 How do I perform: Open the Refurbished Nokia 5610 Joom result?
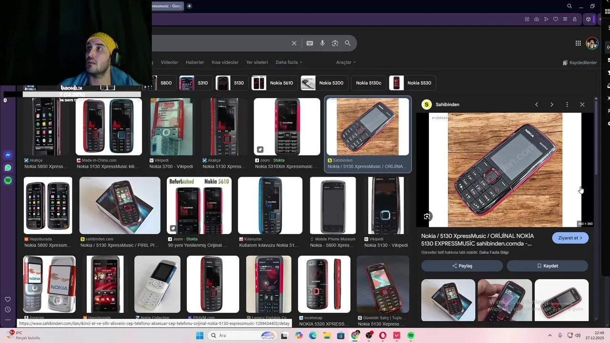(199, 212)
